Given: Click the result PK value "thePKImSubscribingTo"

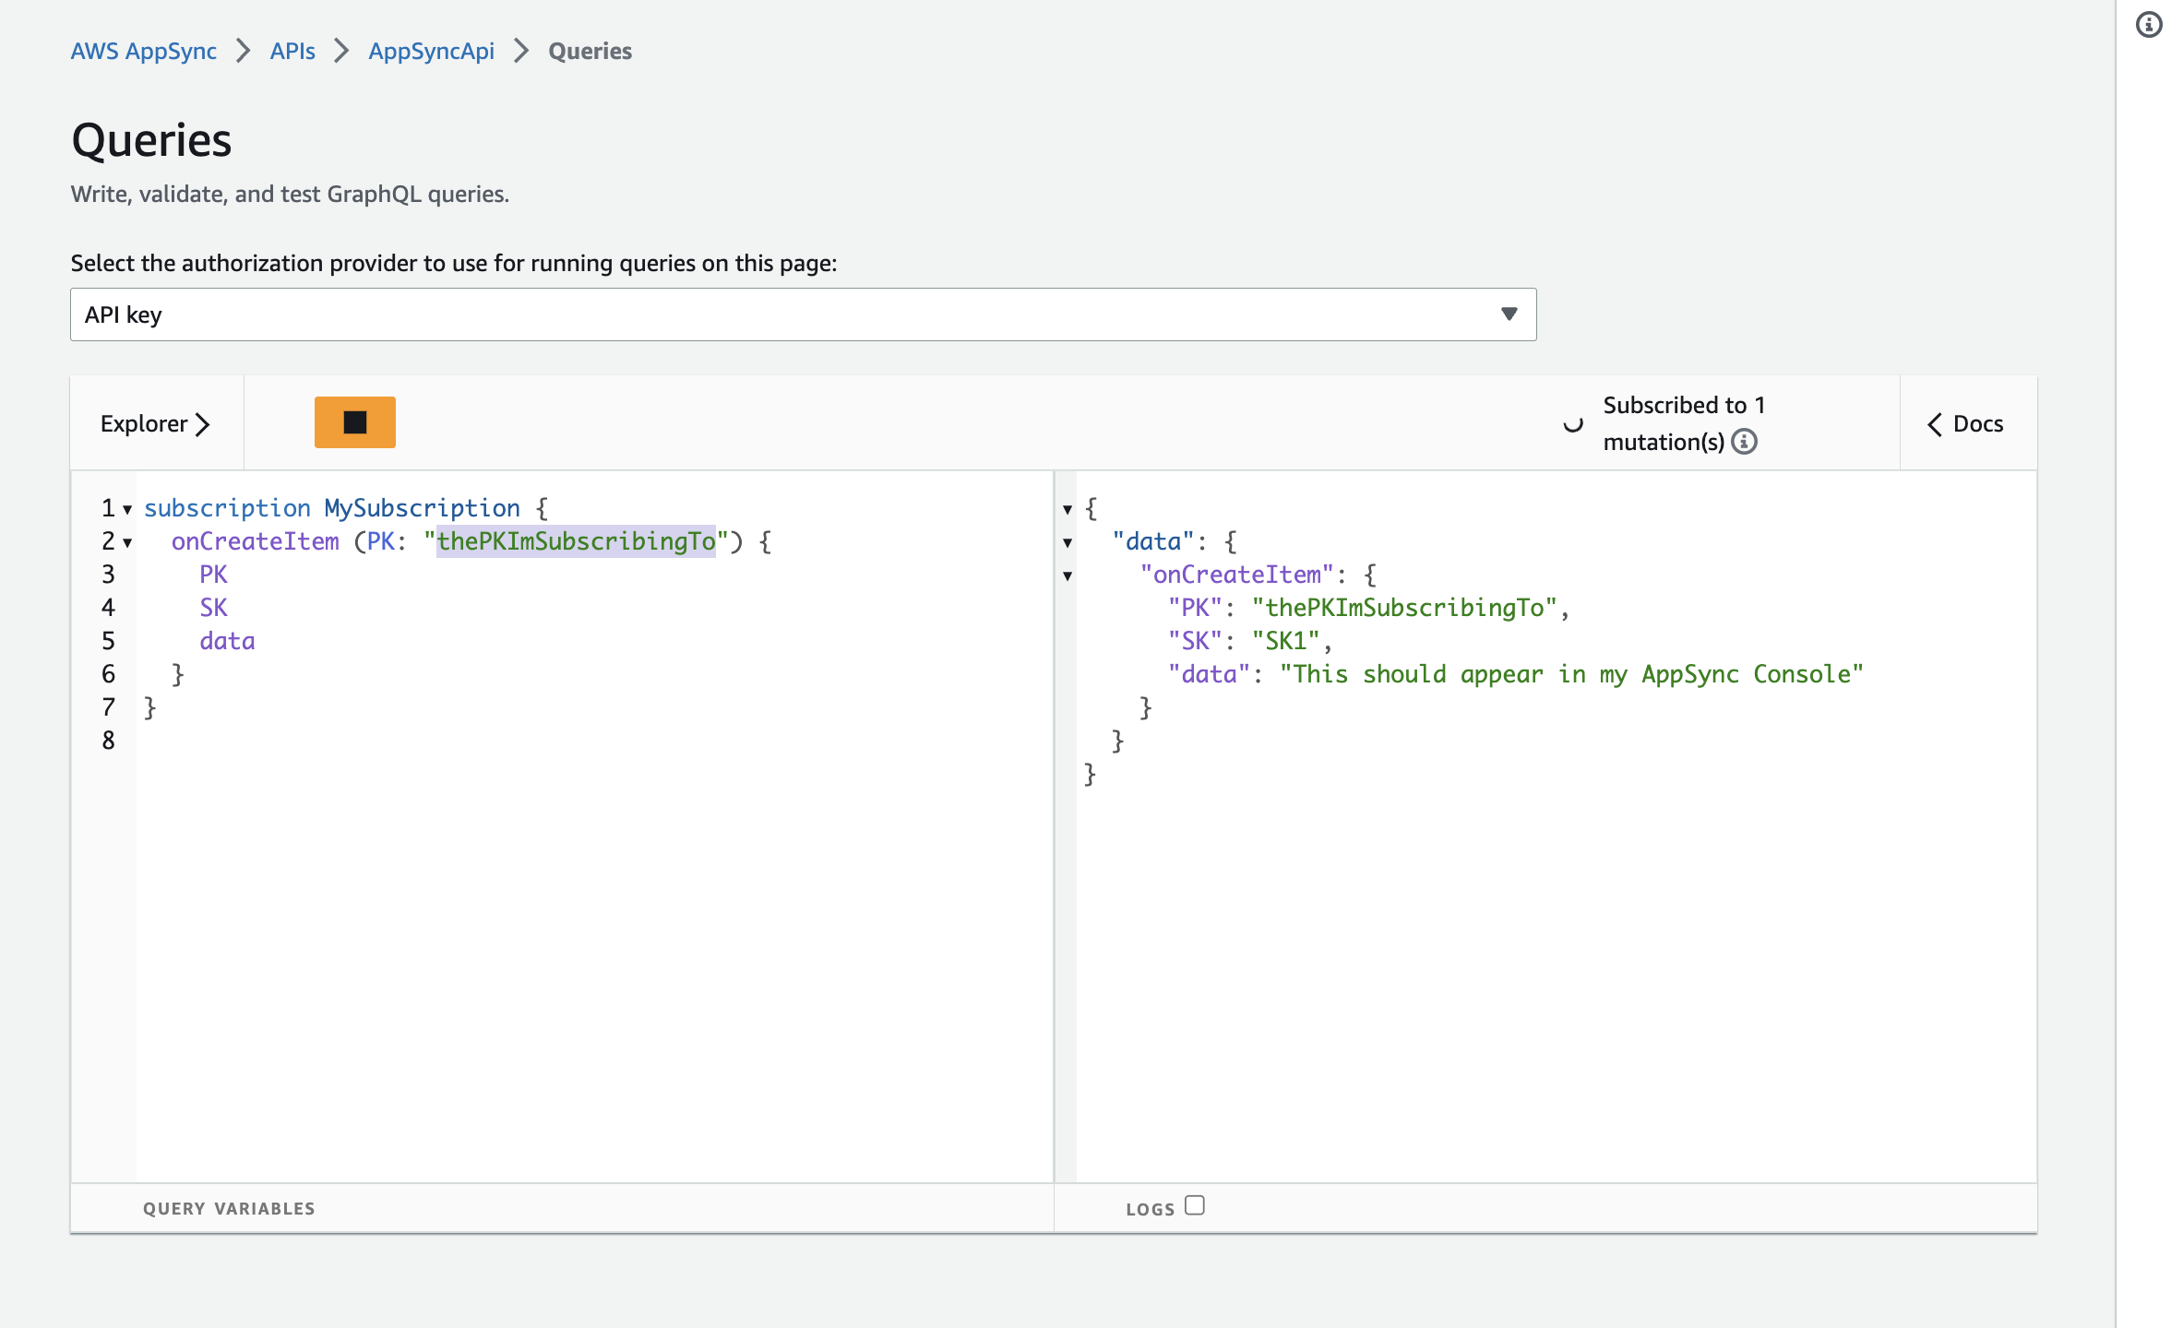Looking at the screenshot, I should (x=1404, y=608).
